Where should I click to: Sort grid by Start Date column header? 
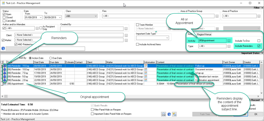click(x=41, y=62)
